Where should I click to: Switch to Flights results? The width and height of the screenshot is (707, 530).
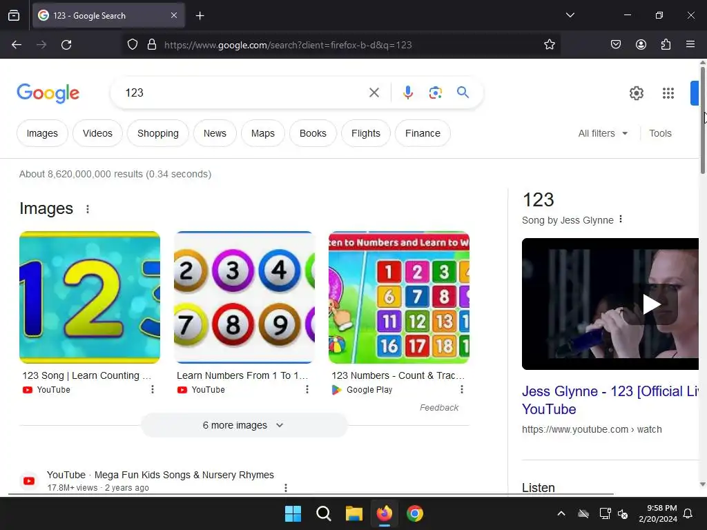[x=366, y=133]
